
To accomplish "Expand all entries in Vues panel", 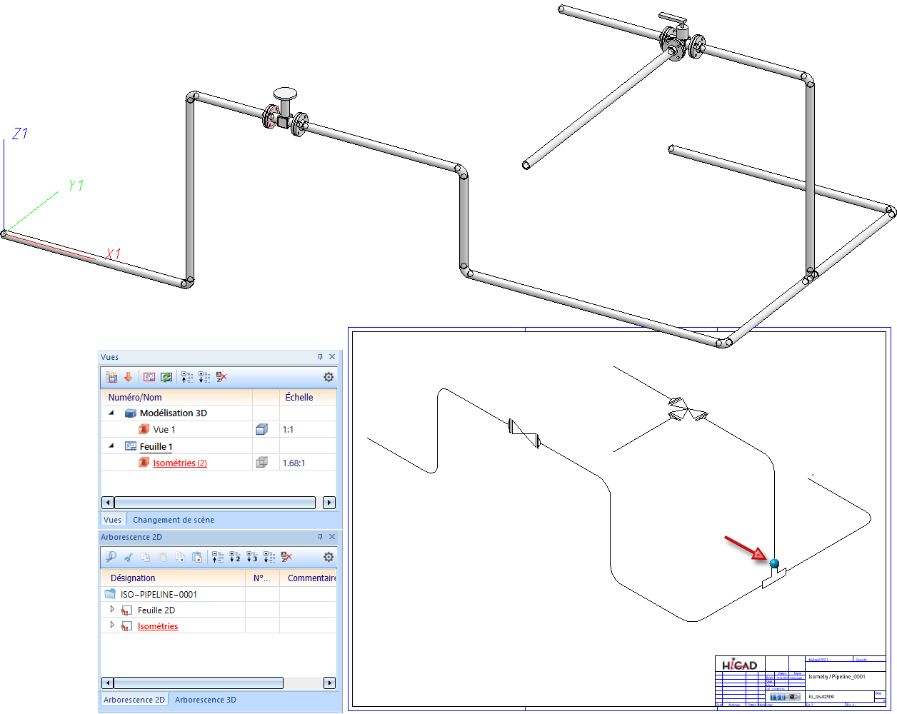I will pyautogui.click(x=204, y=377).
